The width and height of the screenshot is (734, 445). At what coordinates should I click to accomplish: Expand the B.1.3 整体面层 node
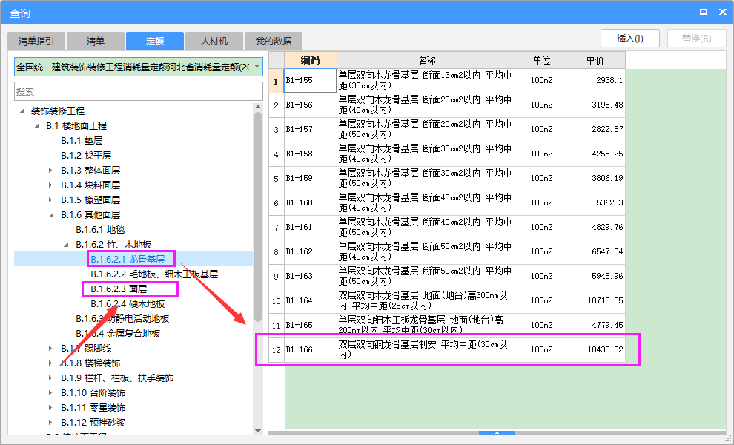[x=50, y=171]
